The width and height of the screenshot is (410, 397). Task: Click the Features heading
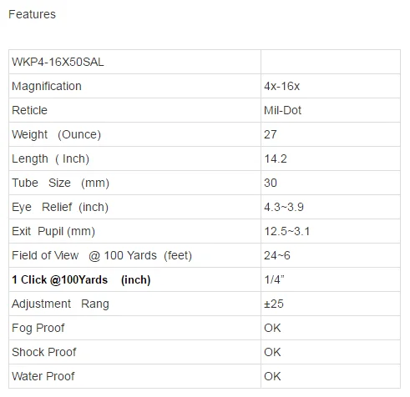(32, 14)
